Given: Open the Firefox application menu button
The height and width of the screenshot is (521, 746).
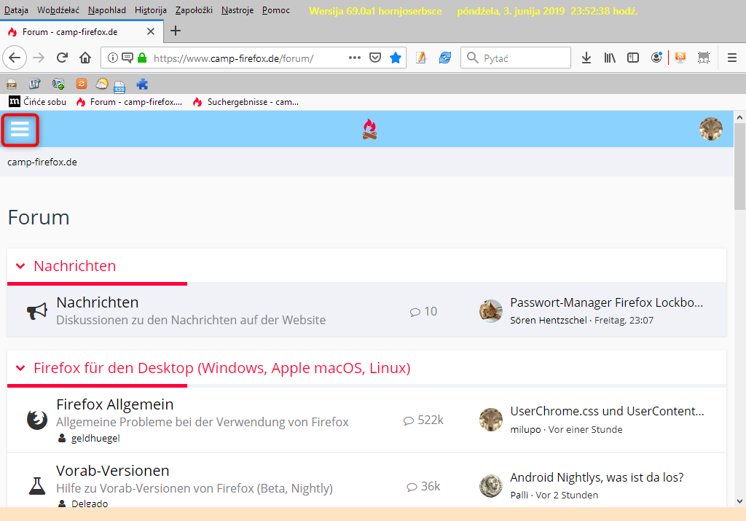Looking at the screenshot, I should (731, 58).
